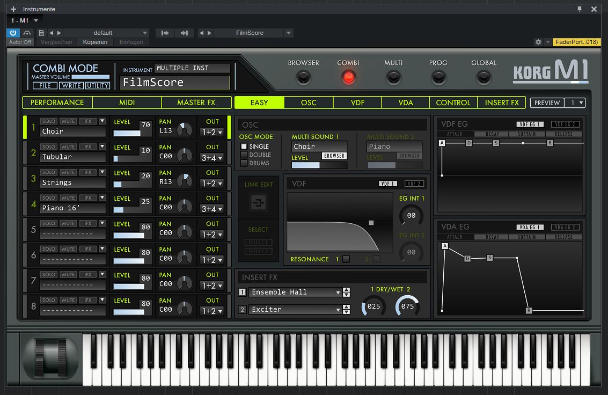Screen dimensions: 608x395
Task: Open the automation mode icon next to power
Action: pos(27,33)
